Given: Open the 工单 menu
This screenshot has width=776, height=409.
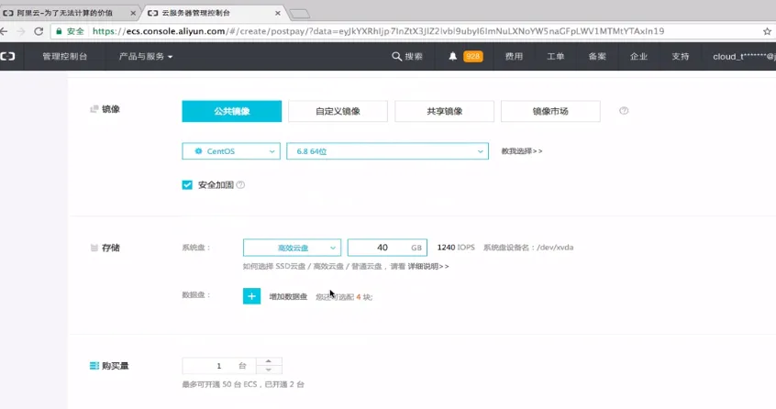Looking at the screenshot, I should 555,56.
